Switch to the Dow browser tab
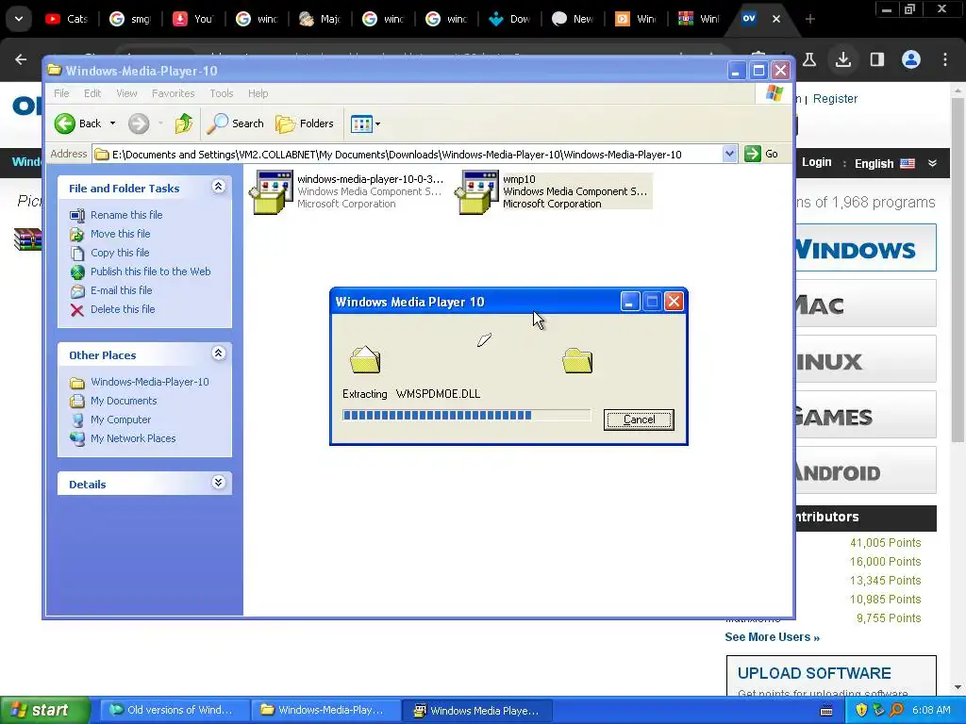Screen dimensions: 966x724 [509, 19]
